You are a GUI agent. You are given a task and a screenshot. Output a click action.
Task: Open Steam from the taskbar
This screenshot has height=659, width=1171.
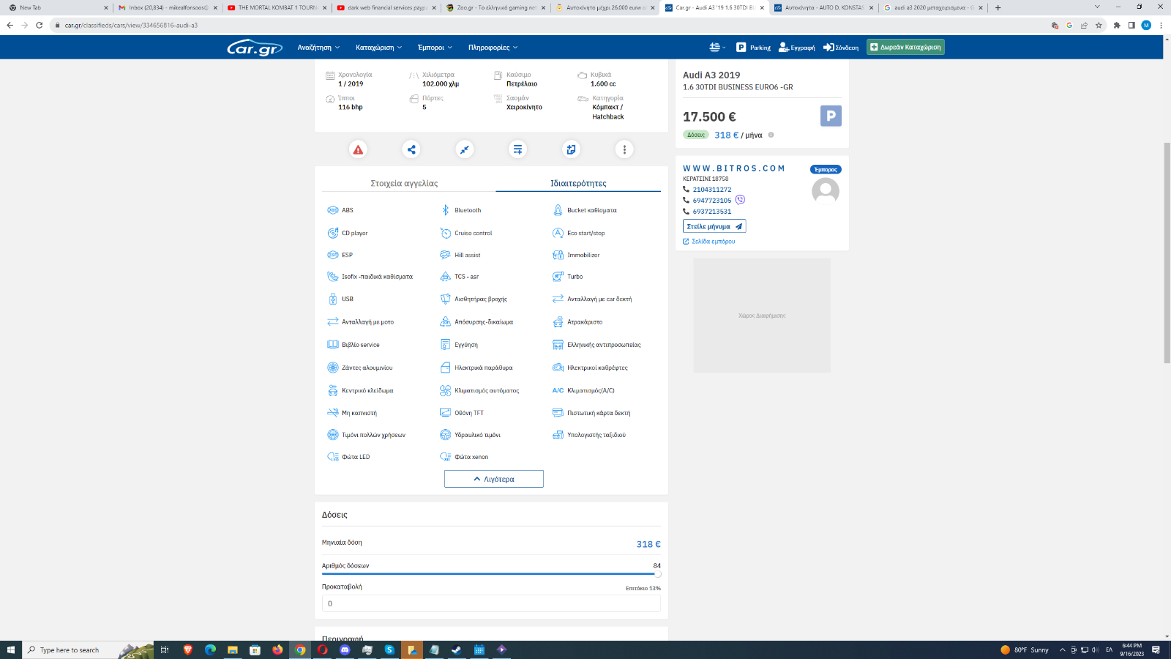pos(457,649)
